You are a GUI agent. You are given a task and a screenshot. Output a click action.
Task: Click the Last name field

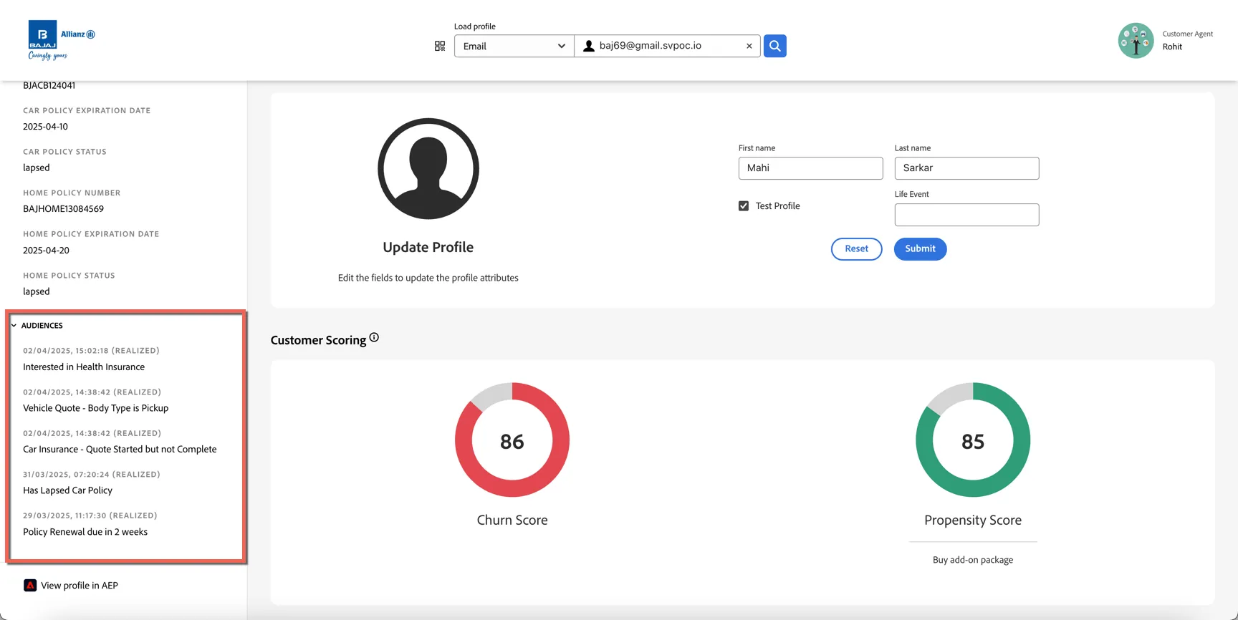(x=966, y=168)
